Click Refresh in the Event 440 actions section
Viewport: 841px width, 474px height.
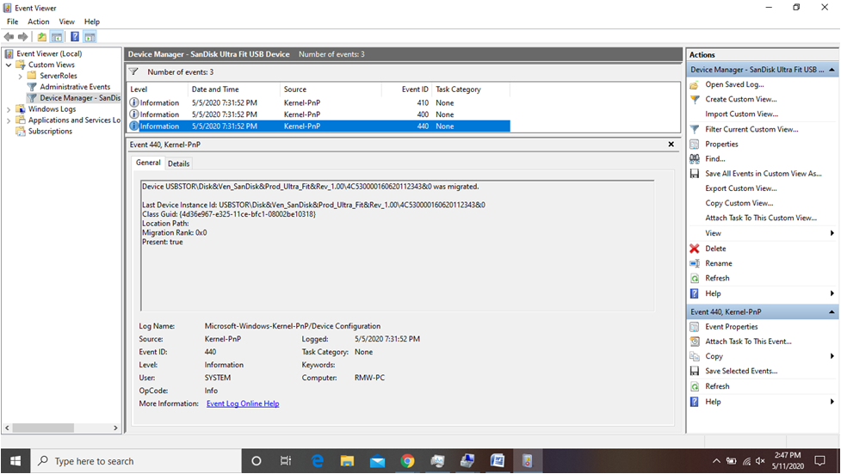tap(717, 386)
